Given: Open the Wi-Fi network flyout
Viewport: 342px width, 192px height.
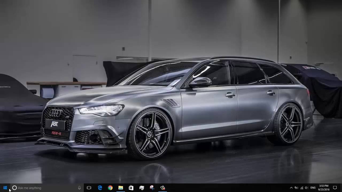Looking at the screenshot, I should (x=302, y=188).
